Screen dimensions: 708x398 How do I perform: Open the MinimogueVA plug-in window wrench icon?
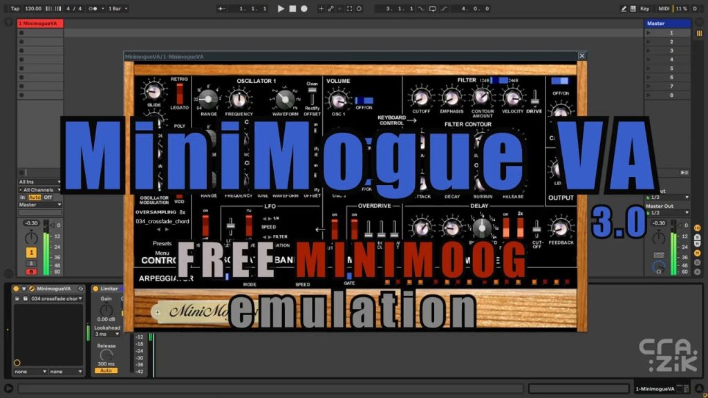click(32, 288)
